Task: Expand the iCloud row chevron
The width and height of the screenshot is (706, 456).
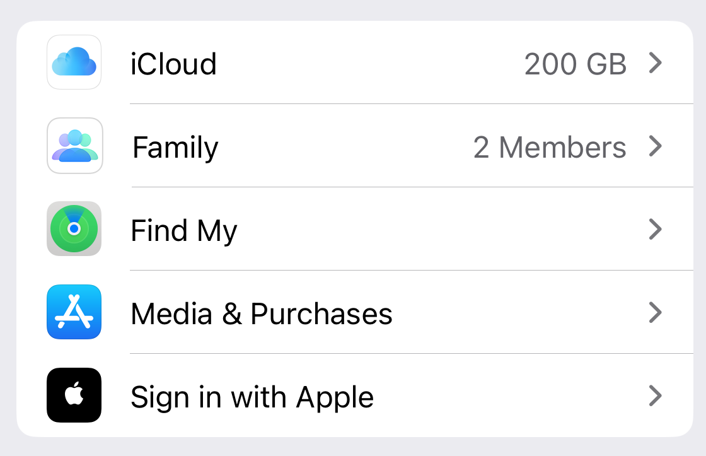Action: click(656, 62)
